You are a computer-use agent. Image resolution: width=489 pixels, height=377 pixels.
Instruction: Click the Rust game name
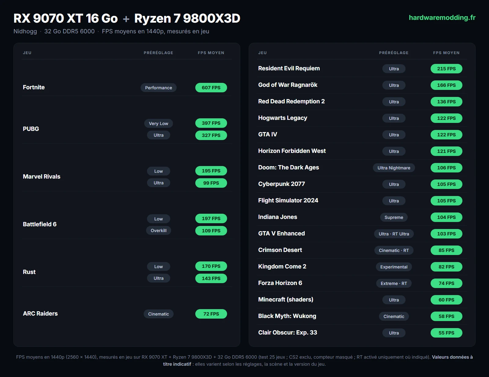point(29,272)
